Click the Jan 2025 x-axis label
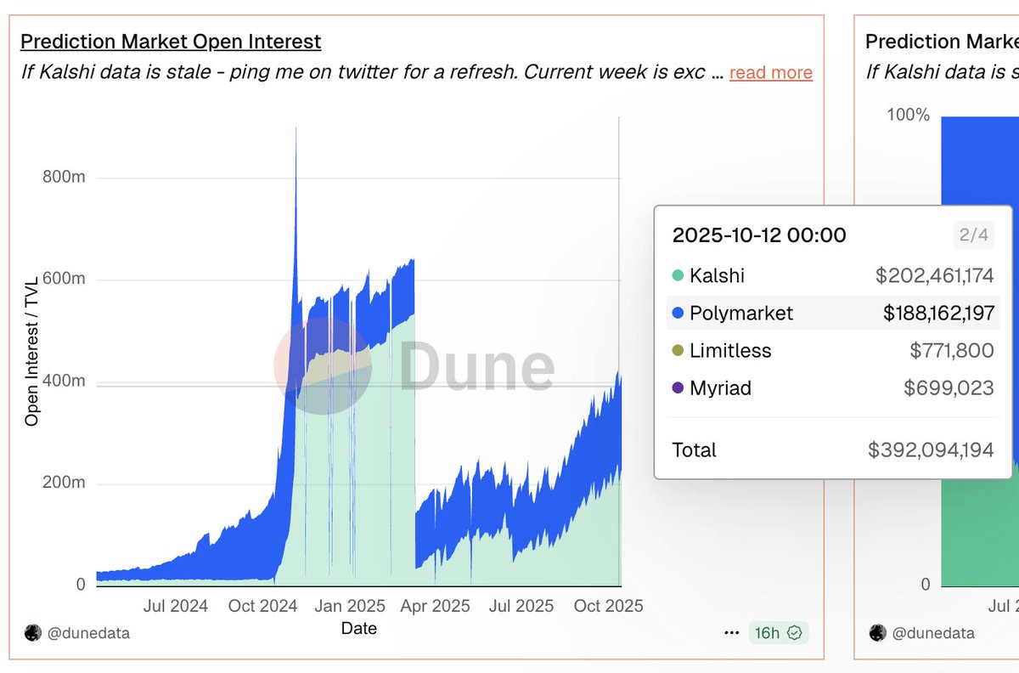This screenshot has width=1019, height=673. pyautogui.click(x=350, y=606)
